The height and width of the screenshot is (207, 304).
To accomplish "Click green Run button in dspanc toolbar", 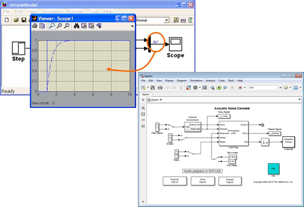I will (x=219, y=87).
